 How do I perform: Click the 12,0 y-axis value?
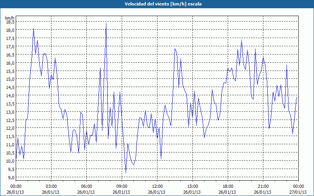[10, 128]
